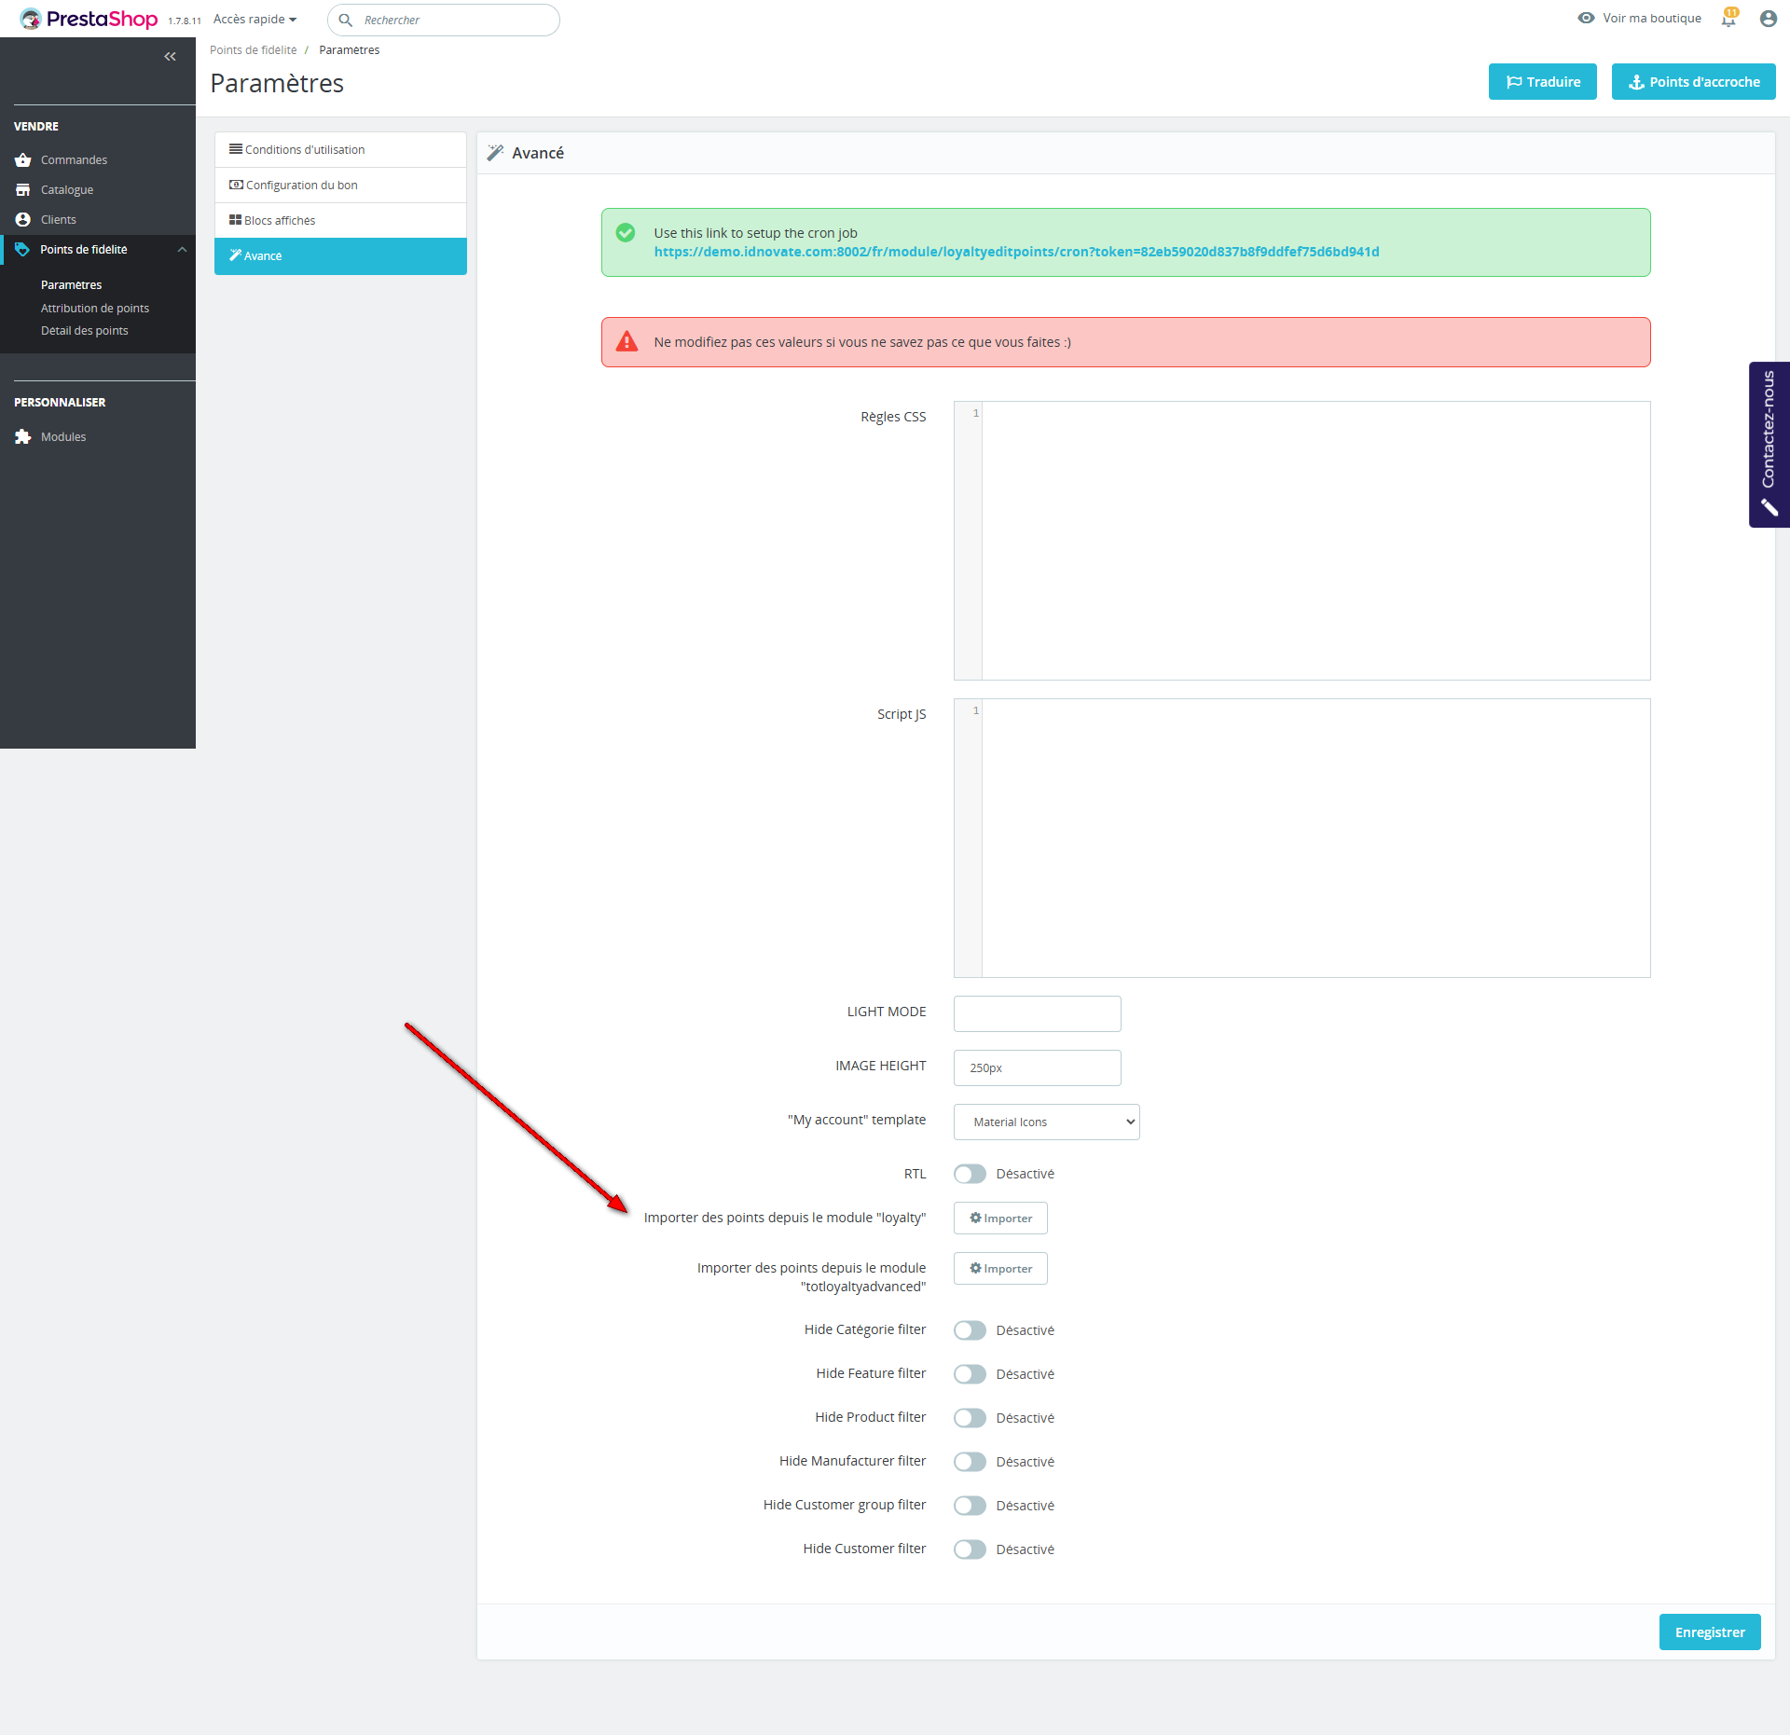Open the Contactez-nous side panel
The image size is (1790, 1735).
(1769, 445)
